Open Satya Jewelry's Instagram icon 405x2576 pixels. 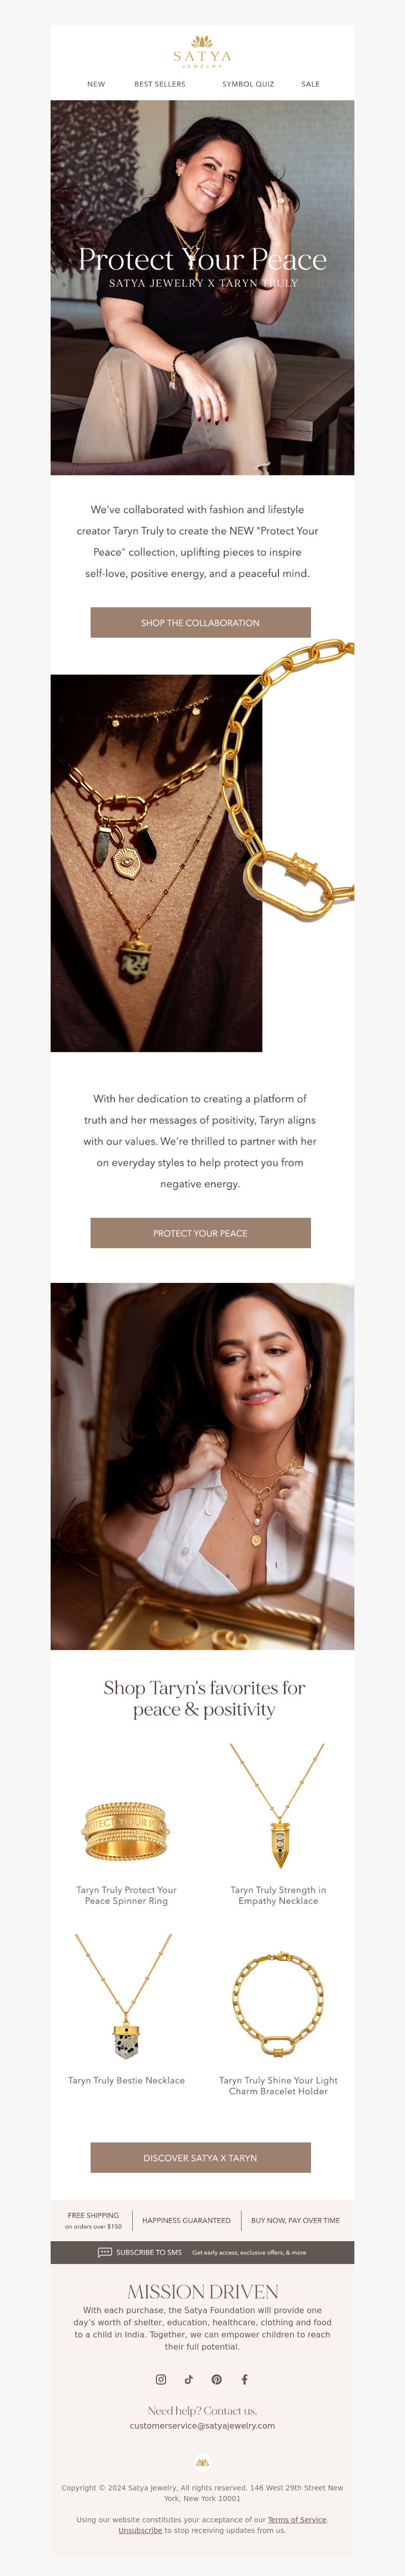(160, 2379)
